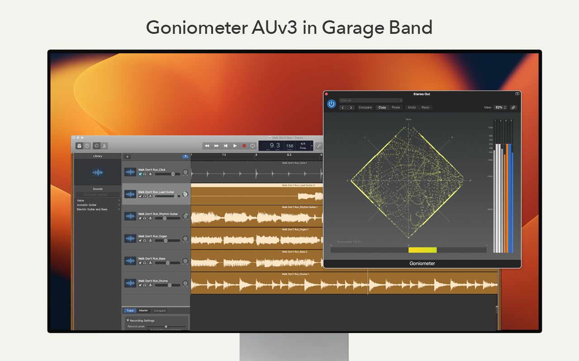Open the Library button in GarageBand toolbar

click(79, 146)
